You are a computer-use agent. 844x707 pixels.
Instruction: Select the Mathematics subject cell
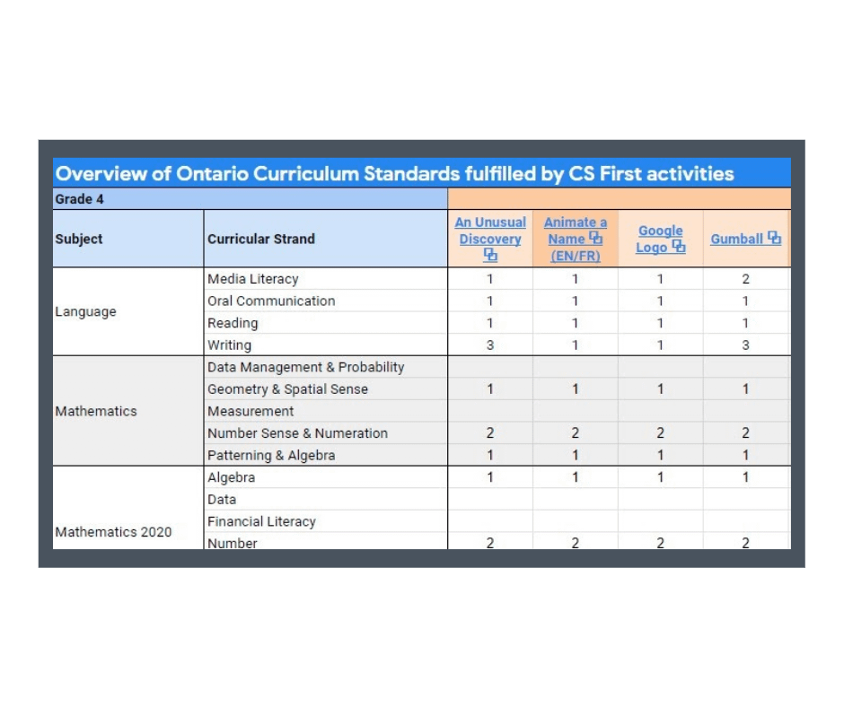pyautogui.click(x=128, y=411)
